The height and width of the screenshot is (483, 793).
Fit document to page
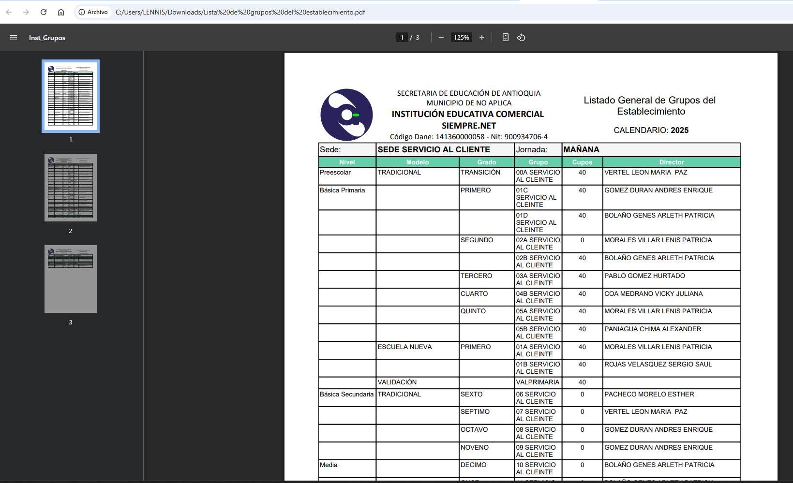click(x=506, y=37)
